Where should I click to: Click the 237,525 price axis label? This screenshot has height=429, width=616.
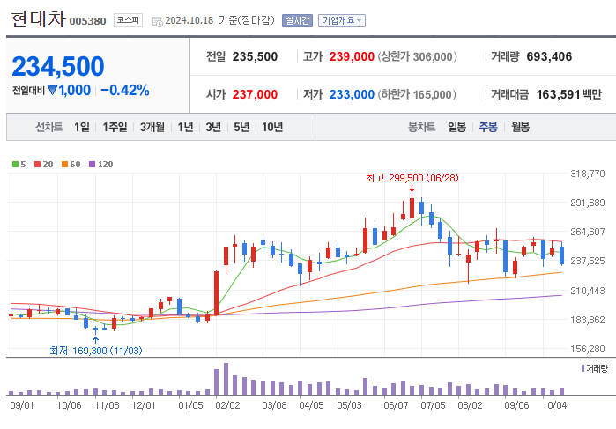coord(588,261)
